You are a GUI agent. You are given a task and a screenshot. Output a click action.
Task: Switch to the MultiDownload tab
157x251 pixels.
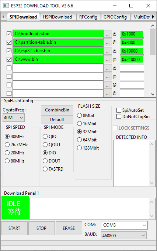[141, 17]
